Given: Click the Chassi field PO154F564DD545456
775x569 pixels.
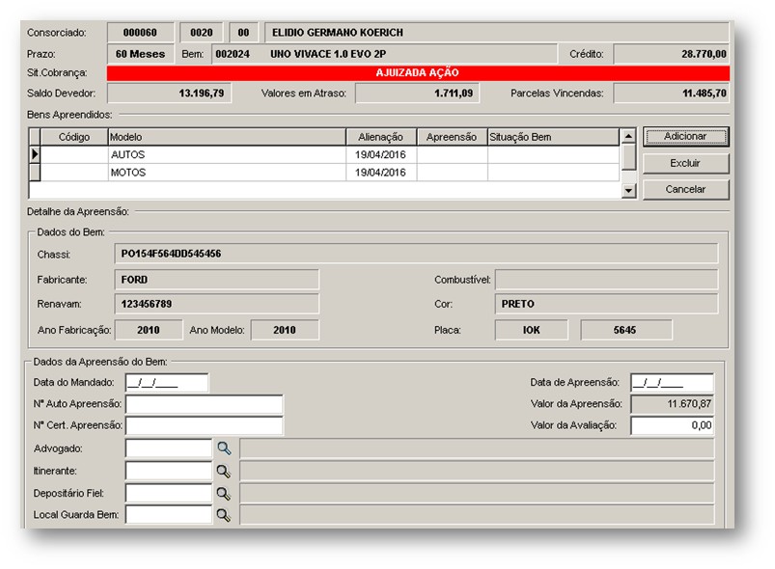Looking at the screenshot, I should point(416,254).
